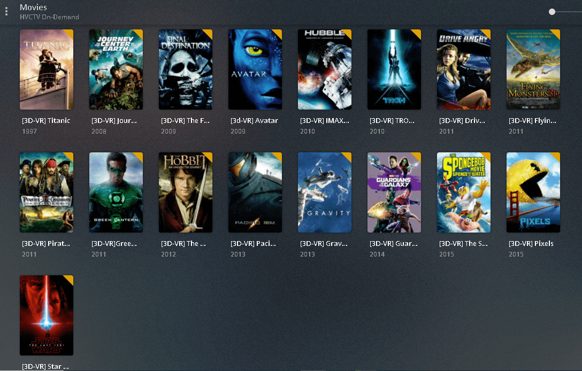582x371 pixels.
Task: Click the '[3D-VR] Paci...' title
Action: 253,244
